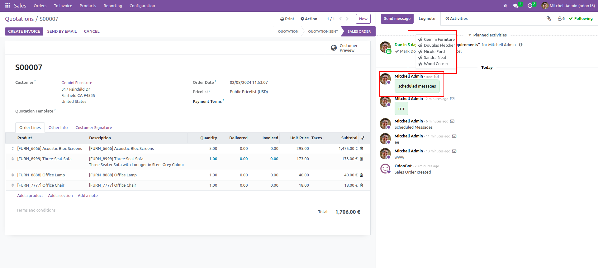The width and height of the screenshot is (598, 268).
Task: Delete the Acoustic Bloc Screens line
Action: 362,149
